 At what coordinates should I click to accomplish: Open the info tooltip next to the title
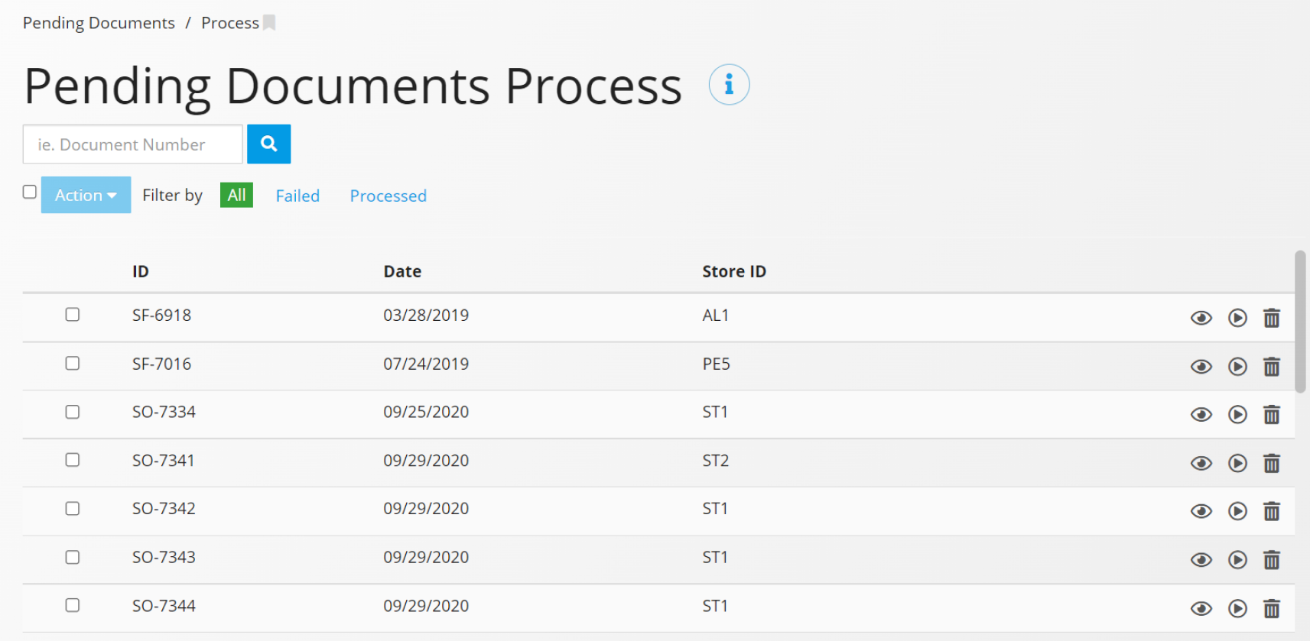729,85
